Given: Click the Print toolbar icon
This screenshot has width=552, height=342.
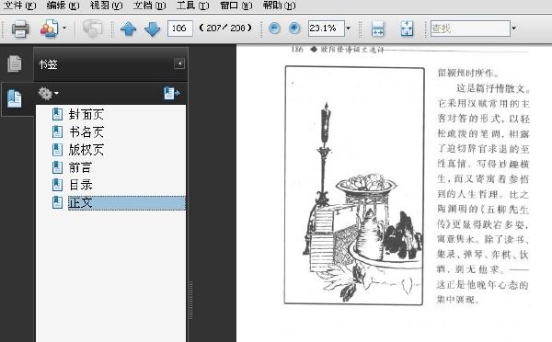Looking at the screenshot, I should click(x=20, y=28).
